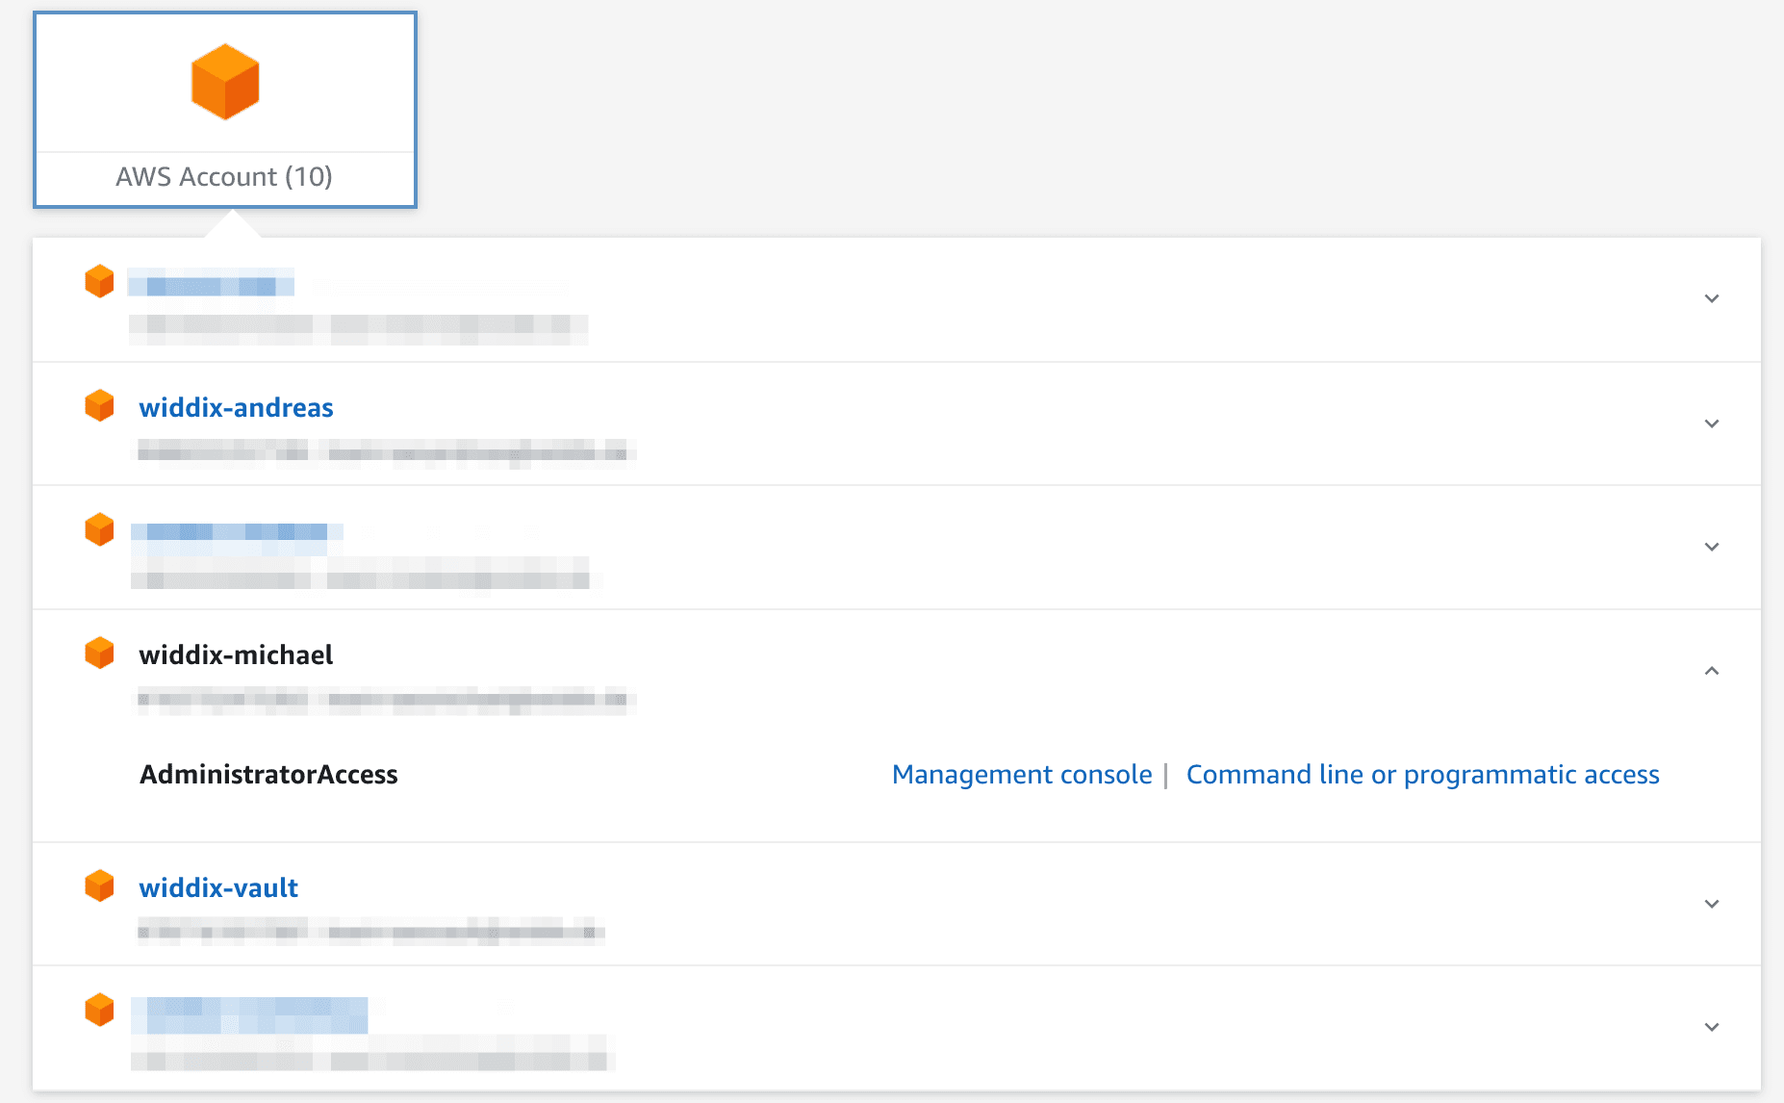The image size is (1784, 1103).
Task: Open Command line or programmatic access
Action: 1422,775
